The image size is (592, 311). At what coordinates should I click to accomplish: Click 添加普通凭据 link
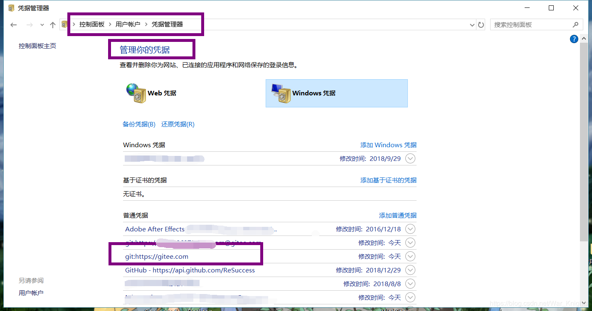398,216
